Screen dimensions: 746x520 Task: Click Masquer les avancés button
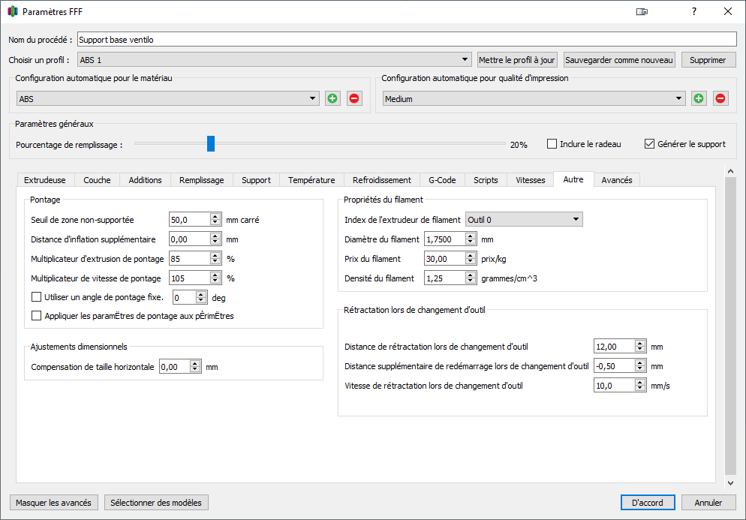pyautogui.click(x=54, y=503)
